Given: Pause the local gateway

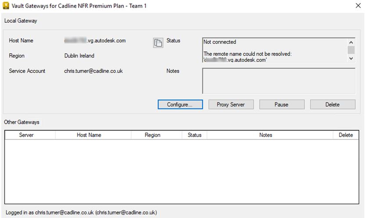Looking at the screenshot, I should (282, 104).
